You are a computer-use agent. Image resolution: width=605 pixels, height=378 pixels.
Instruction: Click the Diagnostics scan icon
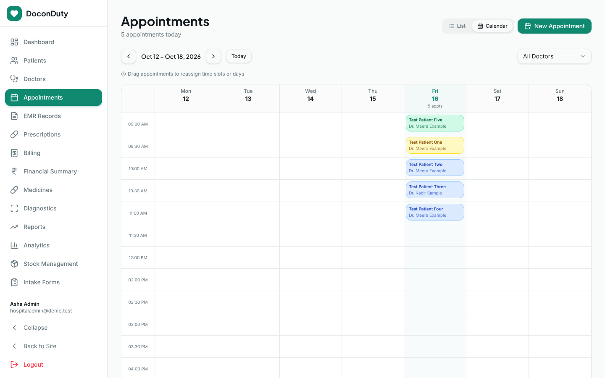point(14,208)
